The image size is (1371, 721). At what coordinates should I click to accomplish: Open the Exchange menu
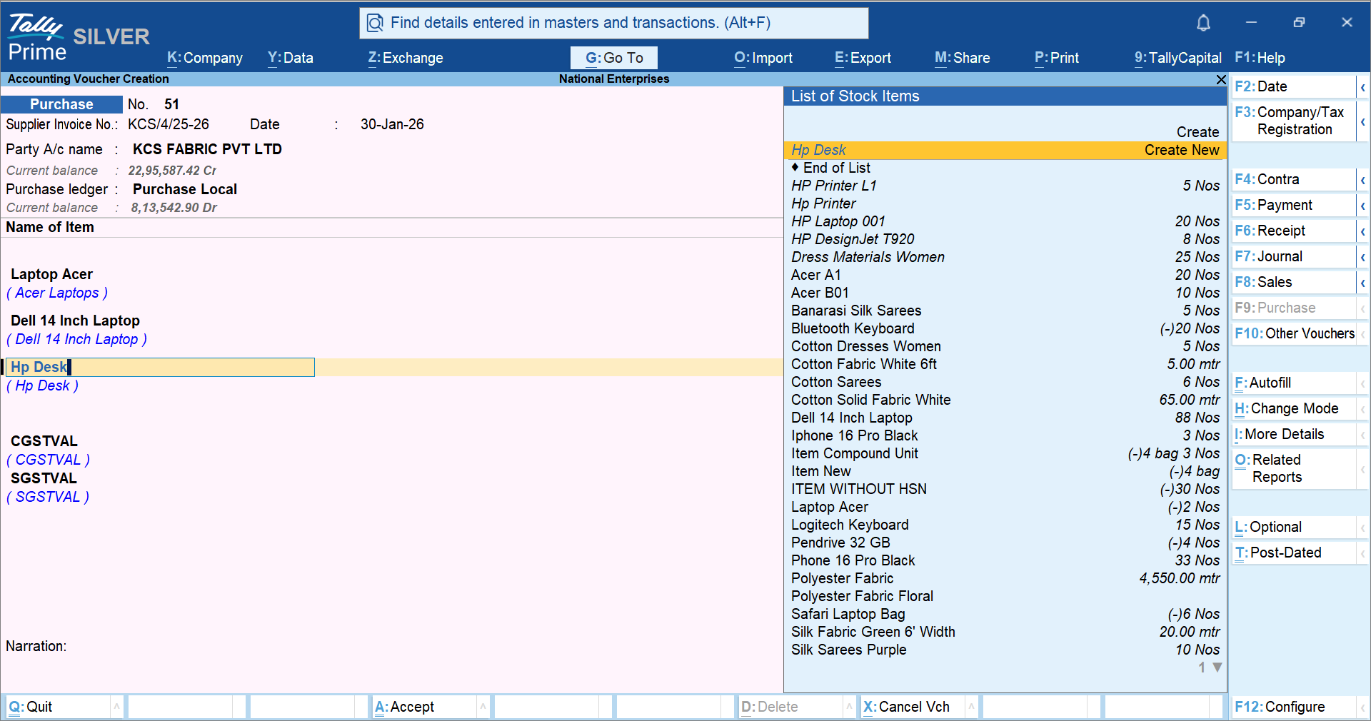click(x=405, y=58)
